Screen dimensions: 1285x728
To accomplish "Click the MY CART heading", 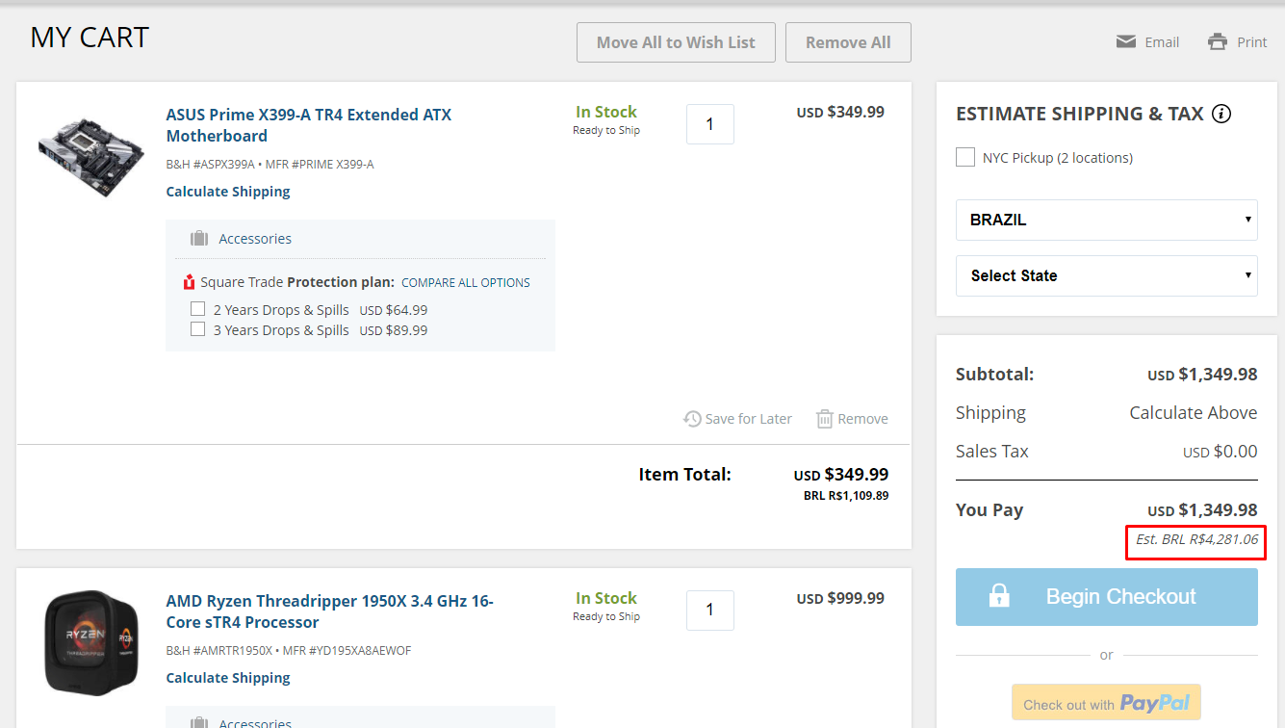I will point(90,38).
